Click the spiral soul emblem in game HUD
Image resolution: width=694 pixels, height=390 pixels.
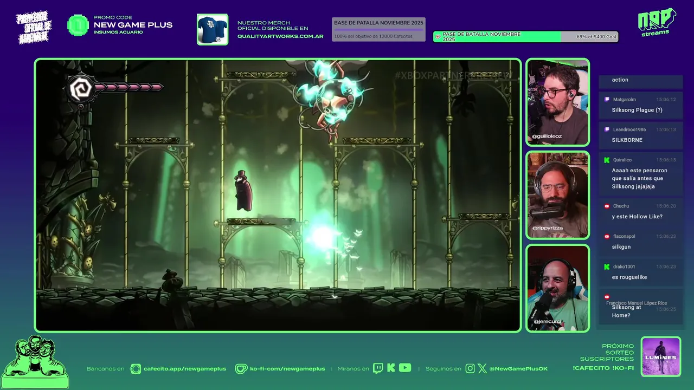point(81,89)
